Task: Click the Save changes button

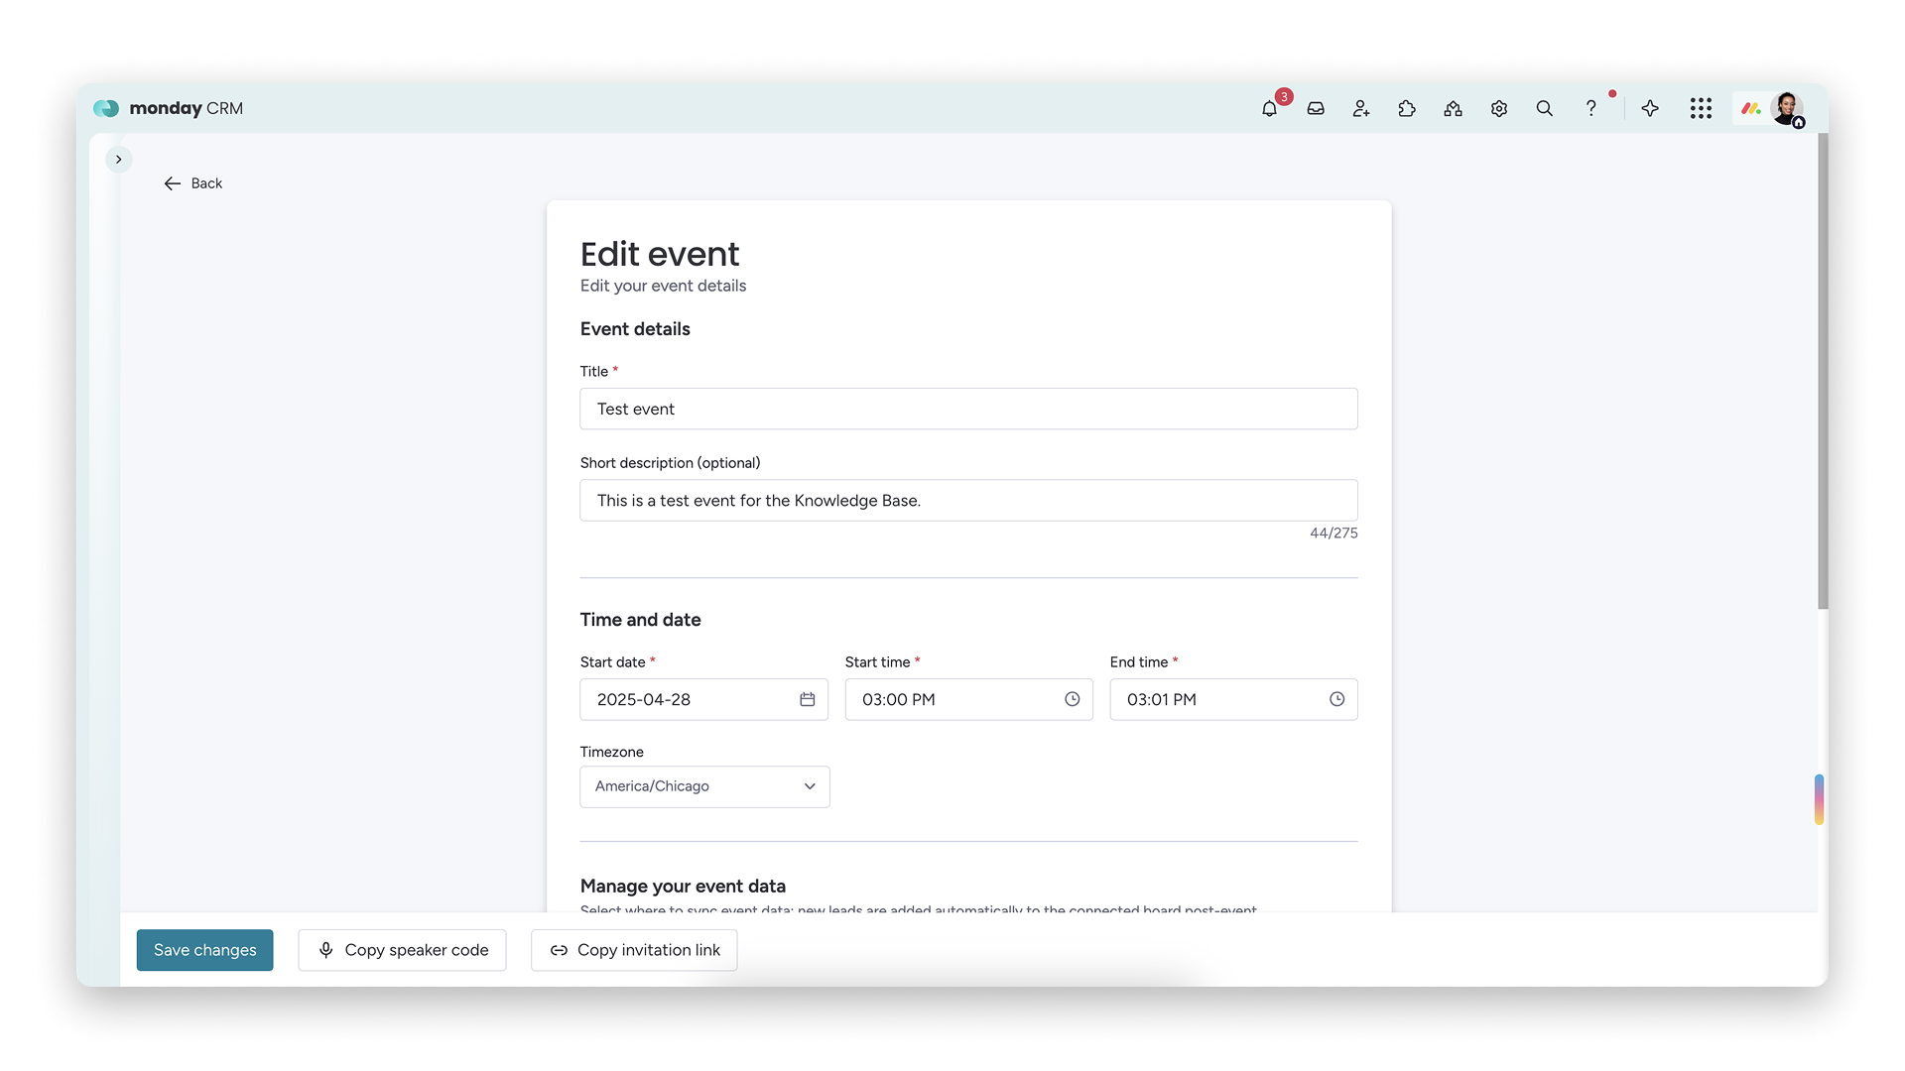Action: click(204, 950)
